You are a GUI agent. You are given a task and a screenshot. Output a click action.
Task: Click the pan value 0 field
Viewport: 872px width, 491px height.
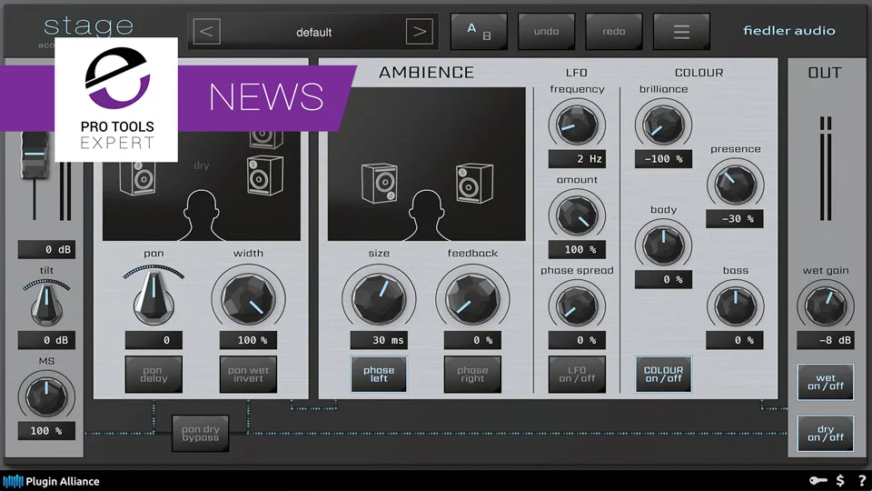(x=154, y=339)
